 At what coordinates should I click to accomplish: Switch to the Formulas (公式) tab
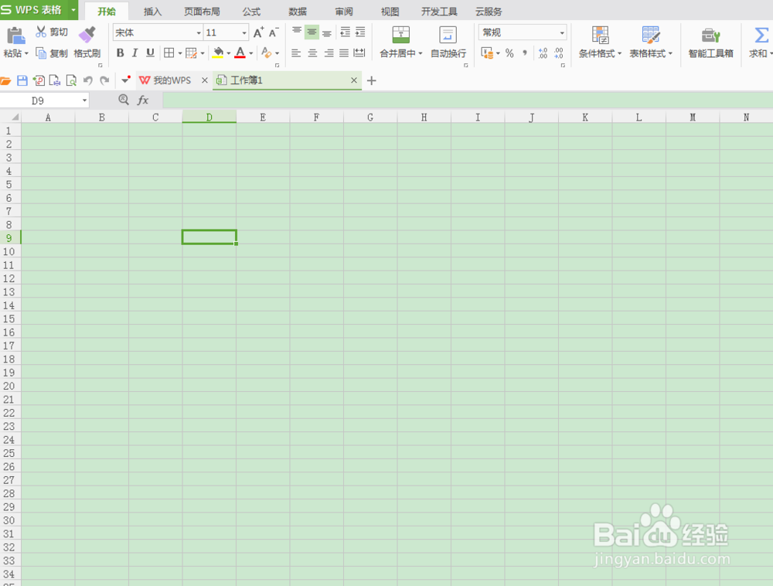tap(251, 12)
